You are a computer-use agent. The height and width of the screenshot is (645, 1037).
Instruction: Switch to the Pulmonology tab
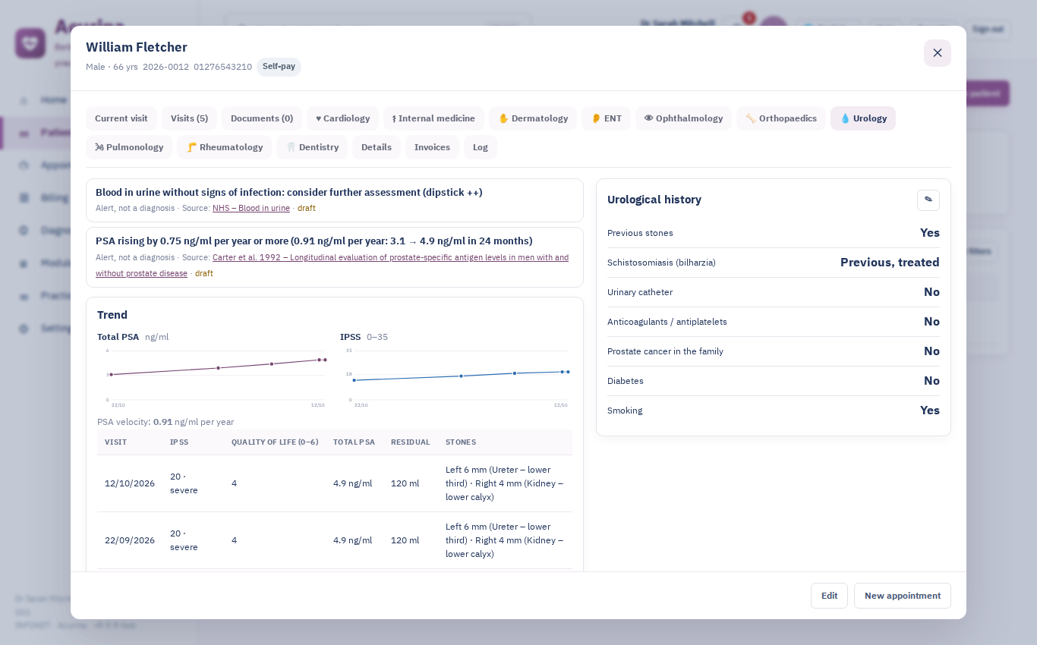[x=129, y=147]
